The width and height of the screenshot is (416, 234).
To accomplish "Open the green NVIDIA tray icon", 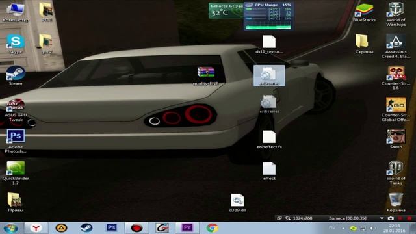I will click(x=353, y=228).
